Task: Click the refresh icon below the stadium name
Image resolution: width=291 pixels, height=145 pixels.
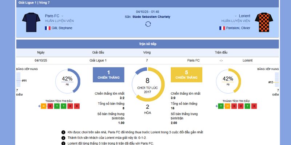Action: (148, 24)
